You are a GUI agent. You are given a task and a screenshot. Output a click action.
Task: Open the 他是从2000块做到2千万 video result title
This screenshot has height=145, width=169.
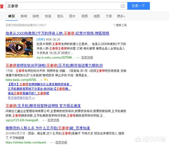pyautogui.click(x=57, y=33)
